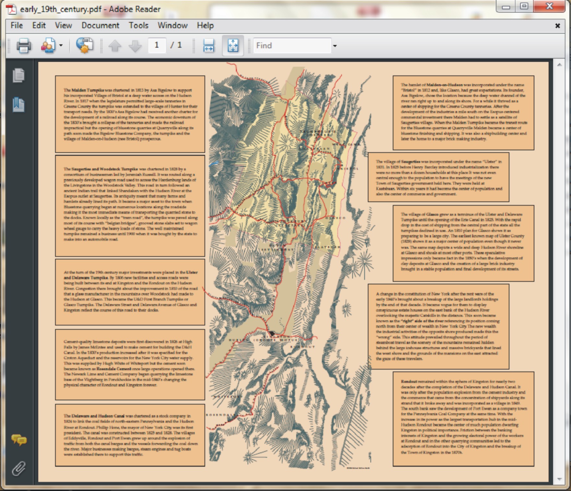571x491 pixels.
Task: Click the vertical scrollbar down arrow
Action: pyautogui.click(x=560, y=479)
